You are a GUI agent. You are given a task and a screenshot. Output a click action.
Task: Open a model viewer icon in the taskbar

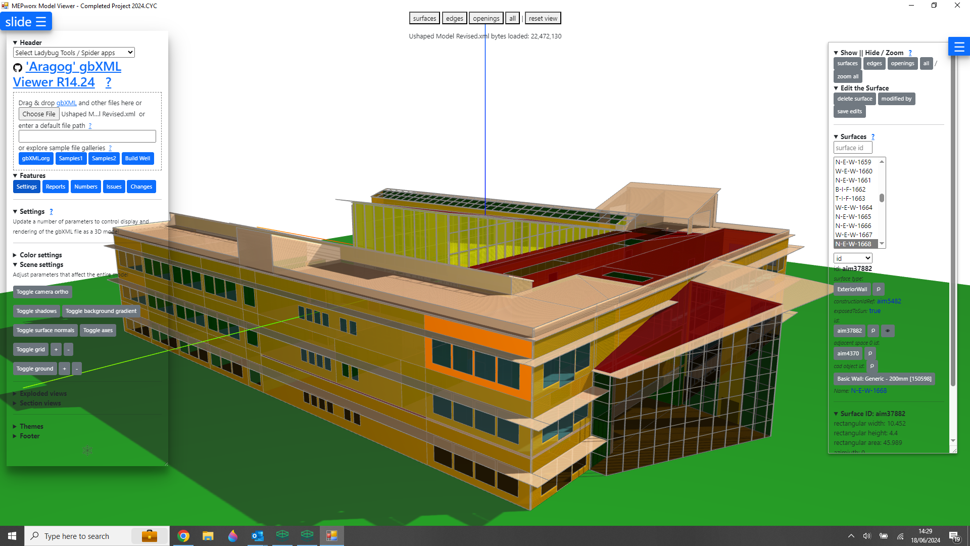click(x=282, y=535)
